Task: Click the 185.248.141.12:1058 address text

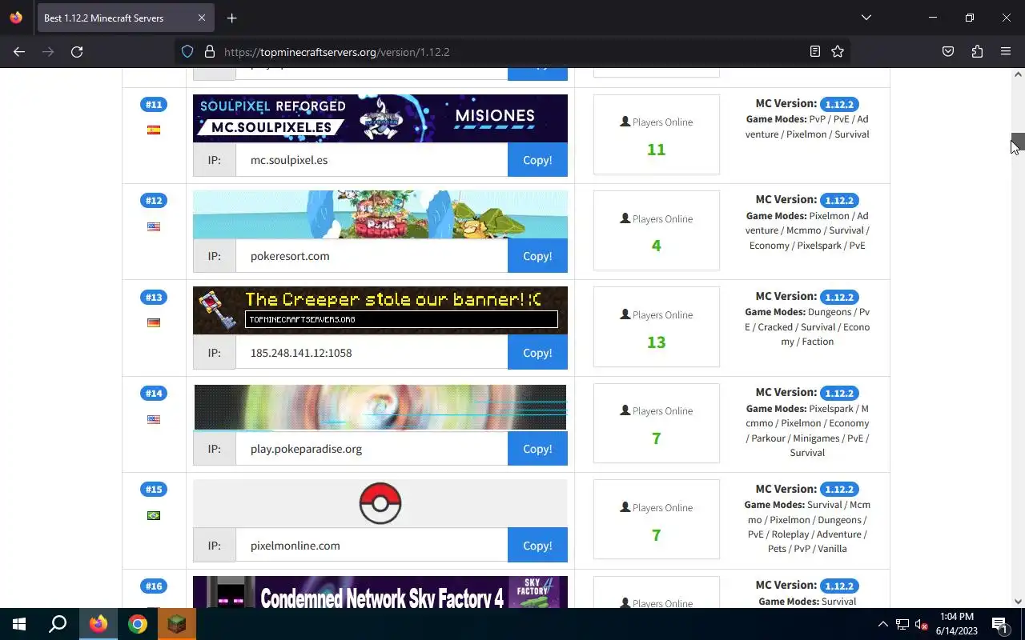Action: (x=301, y=353)
